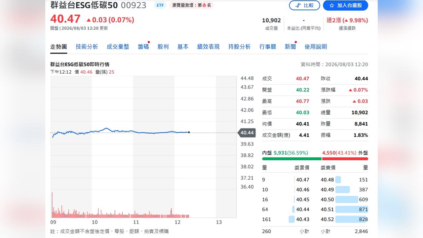Open the 績效表現 tab
This screenshot has width=423, height=238.
click(209, 47)
